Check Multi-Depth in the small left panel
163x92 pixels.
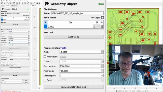coord(2,34)
